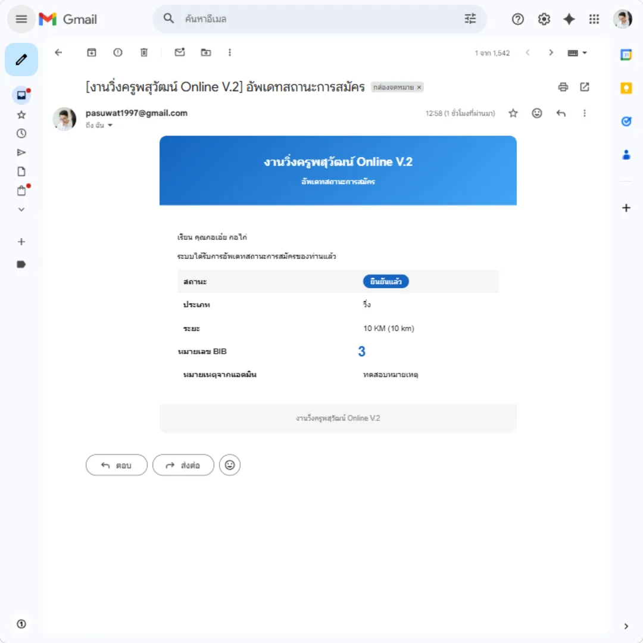Image resolution: width=643 pixels, height=643 pixels.
Task: Collapse side panel chevron at bottom right
Action: click(x=626, y=626)
